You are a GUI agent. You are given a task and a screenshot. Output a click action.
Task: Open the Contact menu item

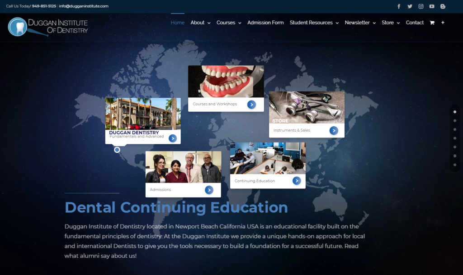pos(415,23)
